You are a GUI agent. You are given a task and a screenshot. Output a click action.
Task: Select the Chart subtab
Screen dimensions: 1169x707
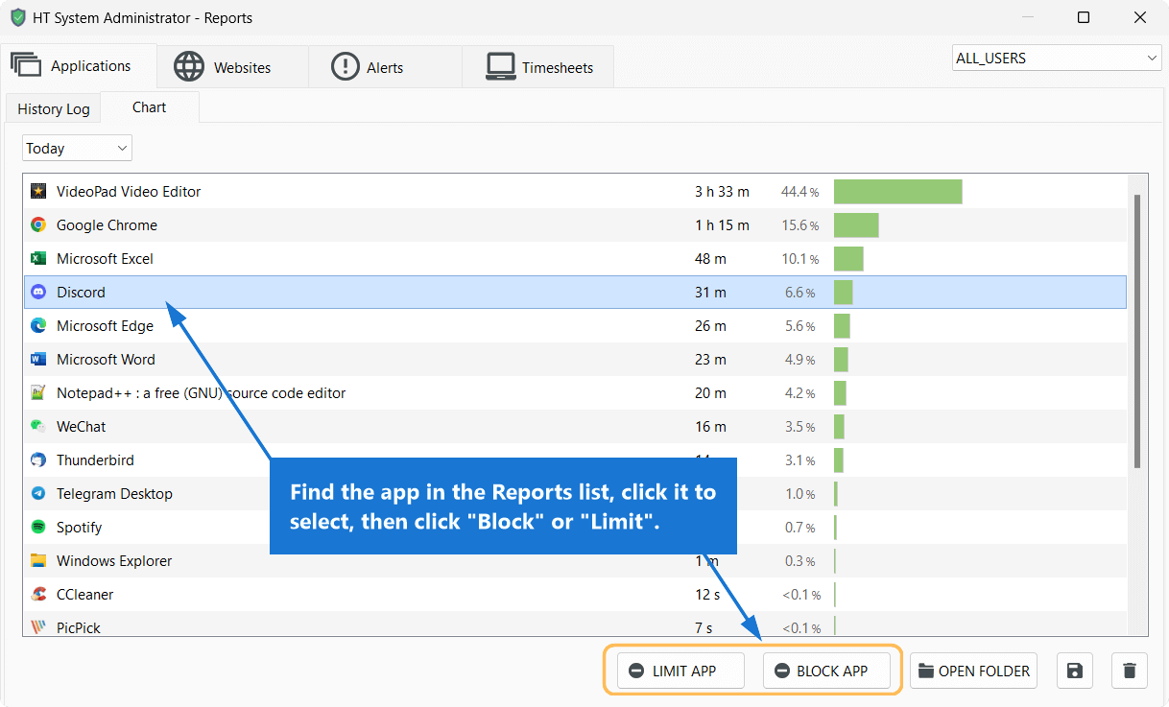click(x=150, y=107)
